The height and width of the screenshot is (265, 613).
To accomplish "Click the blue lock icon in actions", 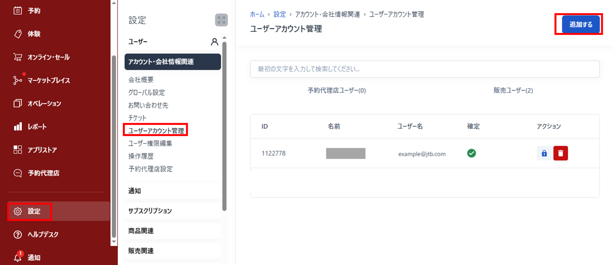I will tap(544, 153).
